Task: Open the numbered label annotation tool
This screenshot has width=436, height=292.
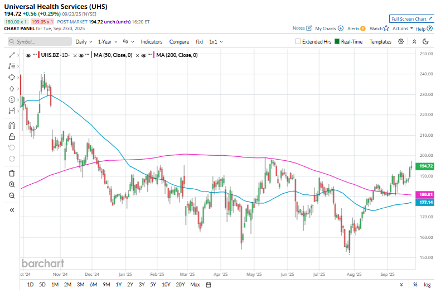Action: [12, 99]
